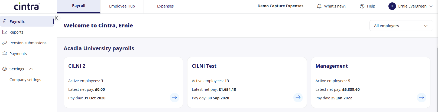Image resolution: width=438 pixels, height=112 pixels.
Task: Switch to the Employee Hub tab
Action: point(122,6)
